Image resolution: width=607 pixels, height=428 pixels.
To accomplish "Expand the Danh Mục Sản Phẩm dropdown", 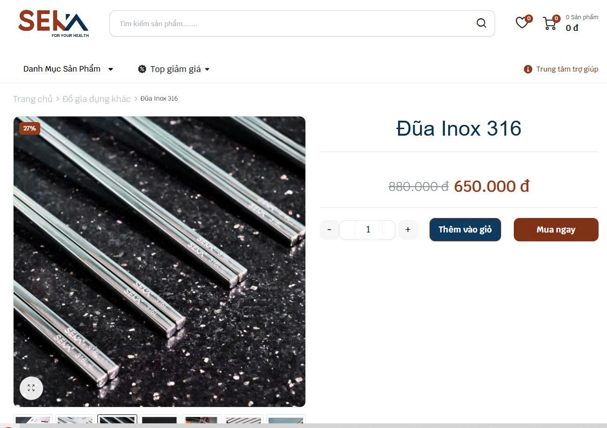I will pos(68,69).
